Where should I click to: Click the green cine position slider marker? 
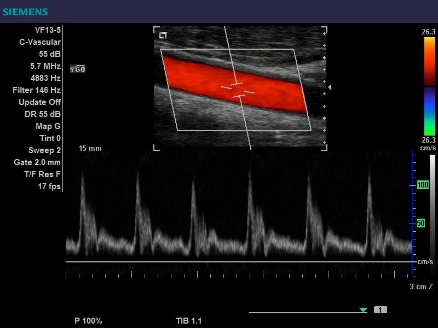point(363,310)
